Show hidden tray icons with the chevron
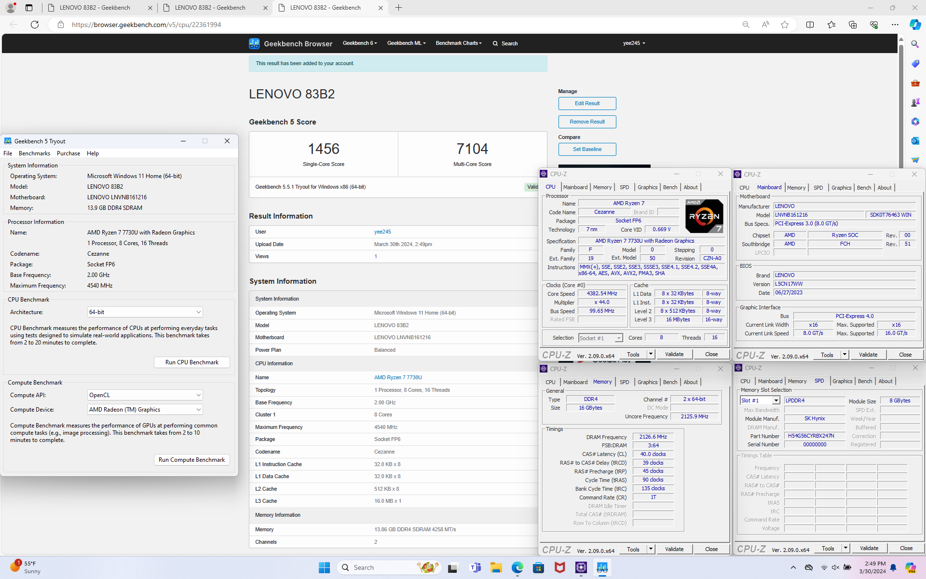The image size is (926, 579). (793, 567)
